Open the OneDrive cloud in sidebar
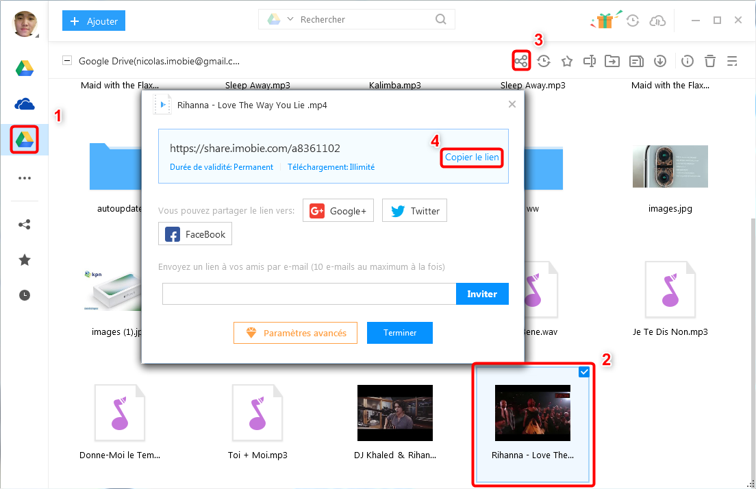This screenshot has height=489, width=756. (x=25, y=103)
